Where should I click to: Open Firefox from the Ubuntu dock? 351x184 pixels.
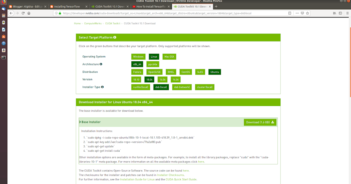point(4,1)
